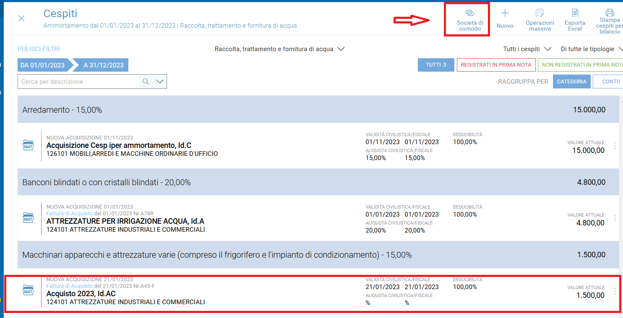Viewport: 623px width, 318px height.
Task: Create a new asset with Nuovo
Action: click(x=505, y=19)
